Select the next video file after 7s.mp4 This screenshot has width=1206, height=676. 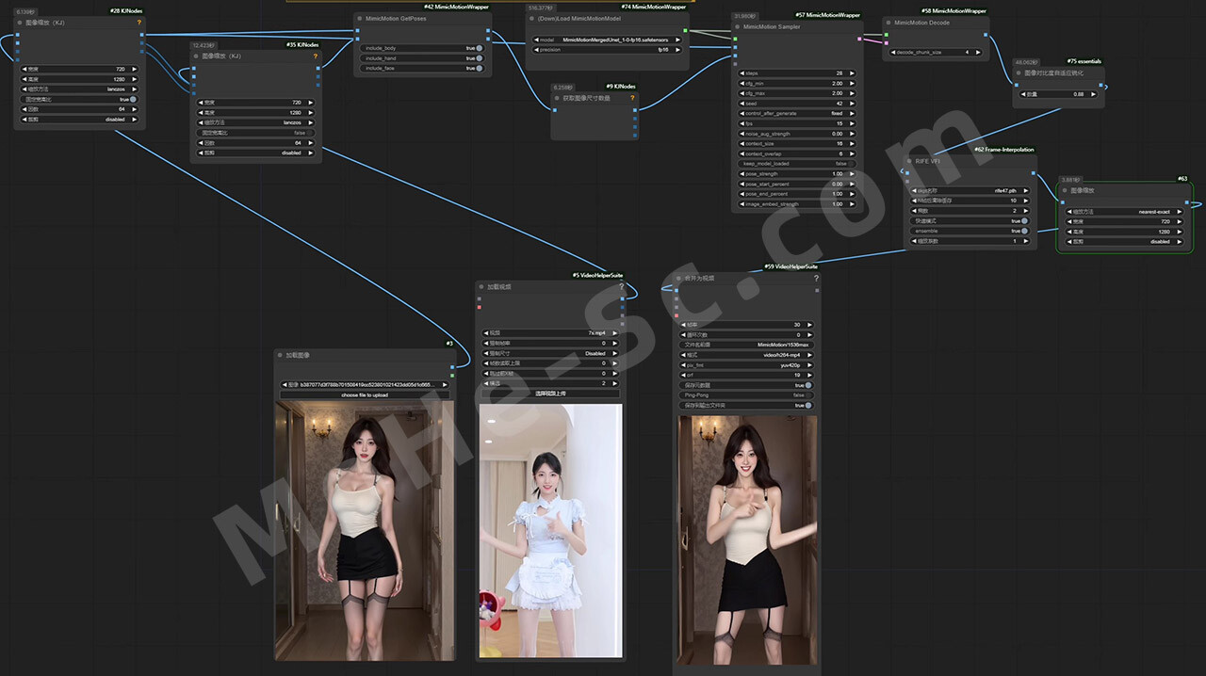click(x=614, y=333)
